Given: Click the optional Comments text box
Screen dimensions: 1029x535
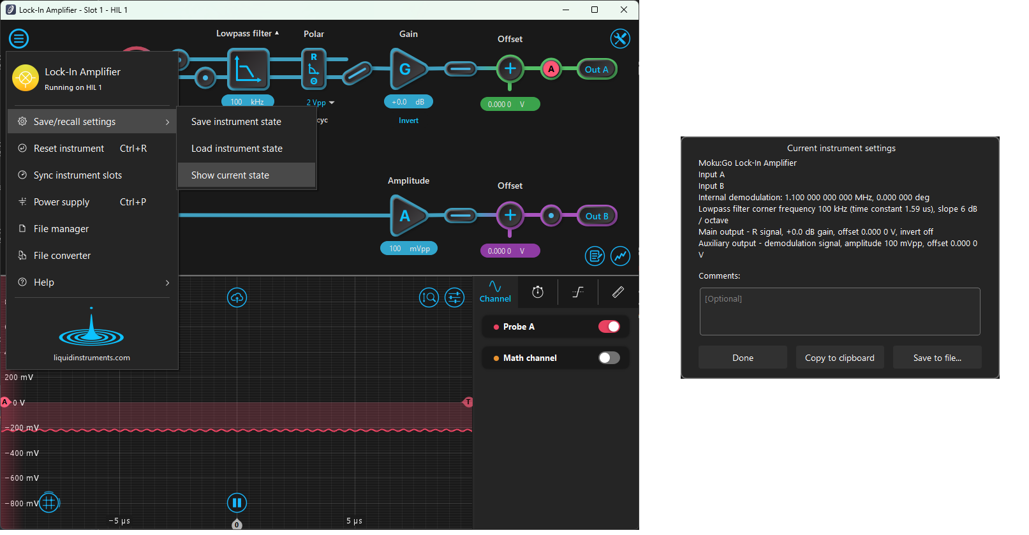Looking at the screenshot, I should tap(840, 311).
